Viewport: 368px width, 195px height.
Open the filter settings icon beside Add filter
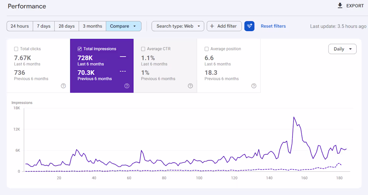[249, 26]
